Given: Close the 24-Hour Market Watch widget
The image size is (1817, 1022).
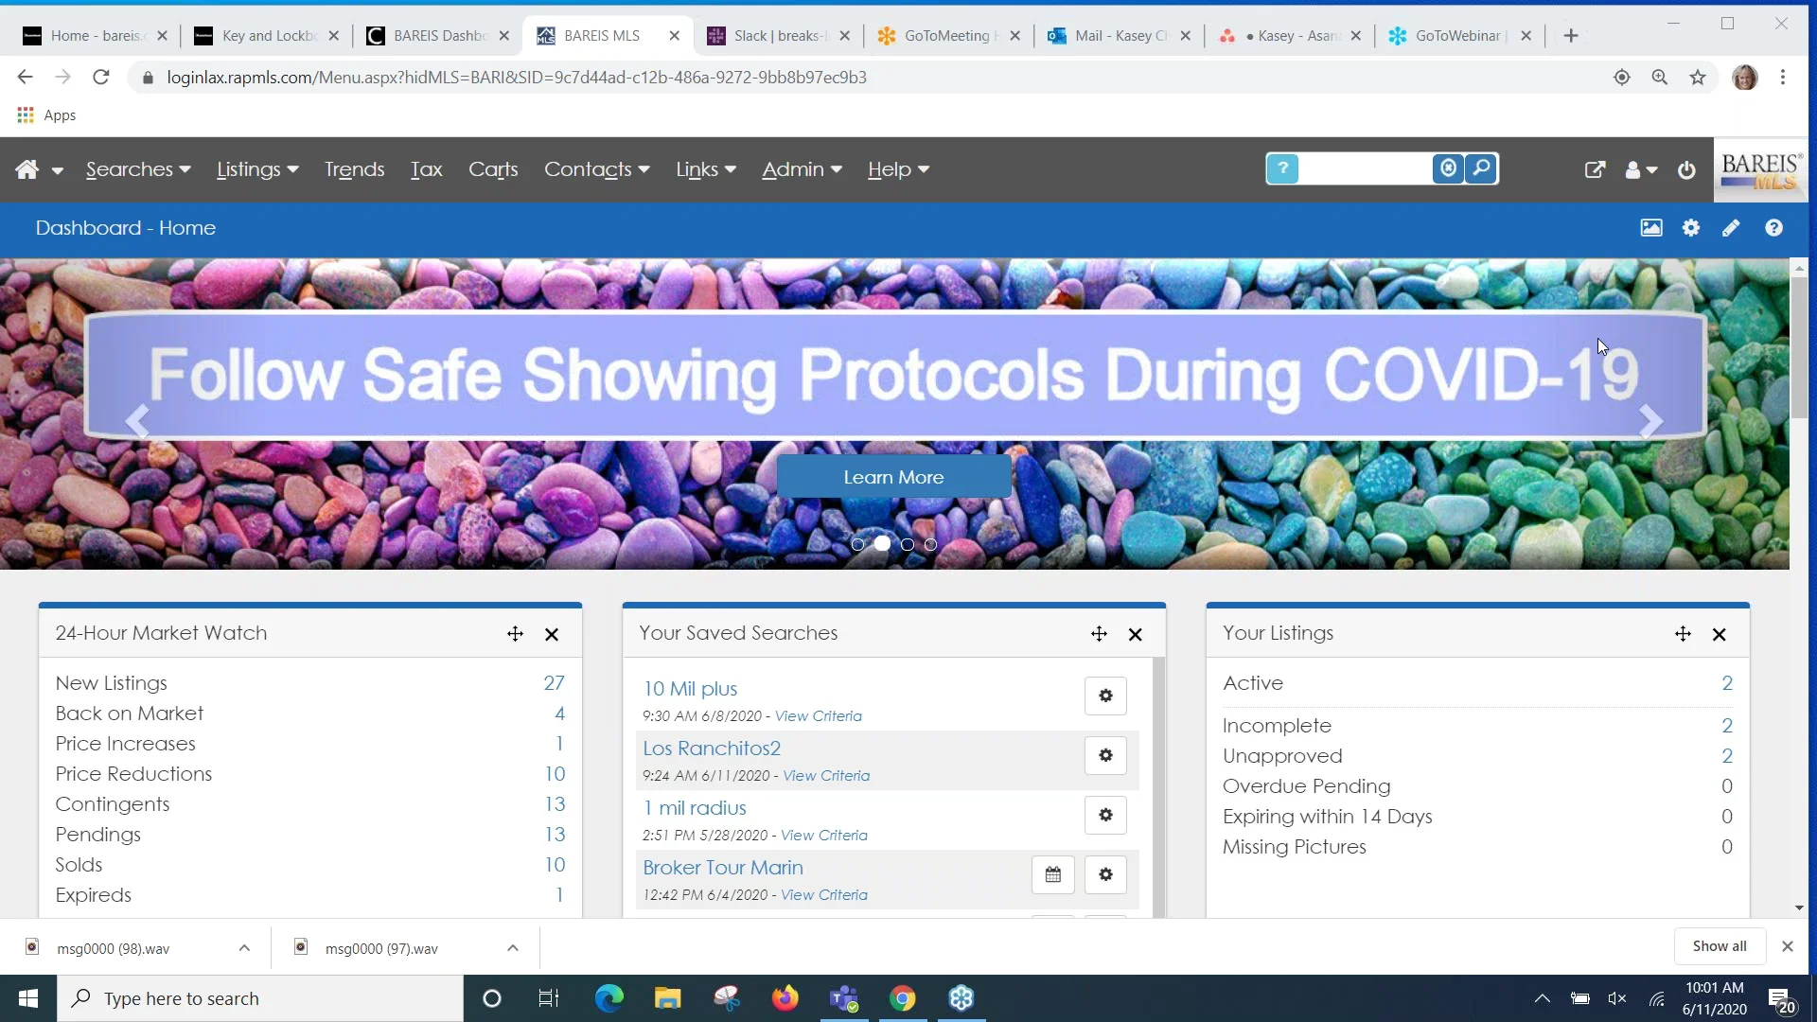Looking at the screenshot, I should click(x=552, y=634).
